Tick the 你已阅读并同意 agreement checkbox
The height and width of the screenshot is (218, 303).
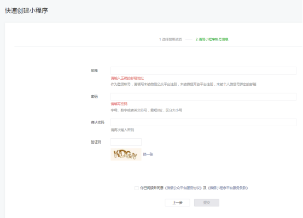[136, 188]
